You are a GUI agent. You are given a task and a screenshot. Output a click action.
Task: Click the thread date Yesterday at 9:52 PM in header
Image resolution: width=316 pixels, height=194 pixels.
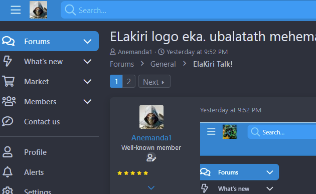pyautogui.click(x=197, y=52)
